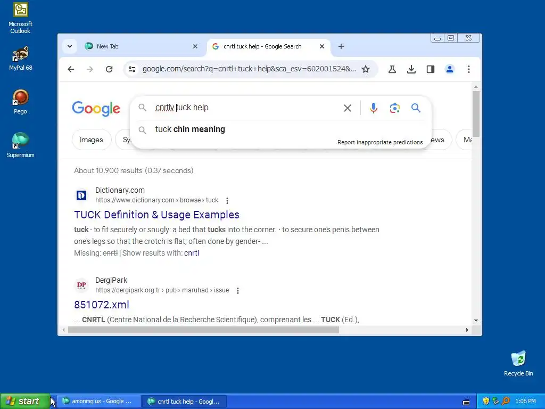
Task: Click the Google logo
Action: (x=96, y=109)
